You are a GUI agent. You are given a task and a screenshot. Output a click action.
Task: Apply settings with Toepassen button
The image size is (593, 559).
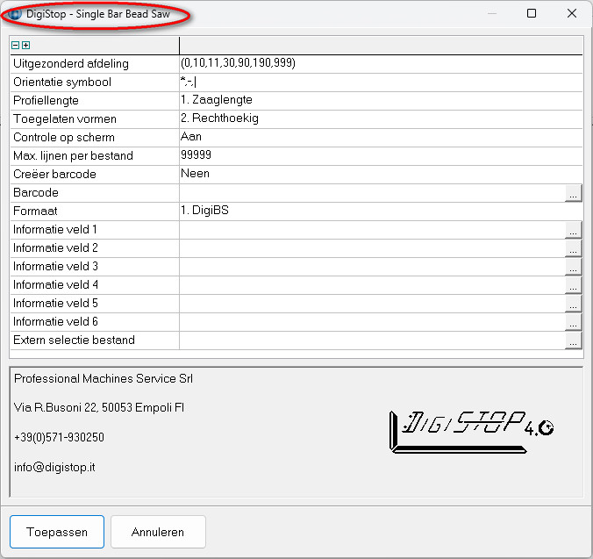click(57, 532)
